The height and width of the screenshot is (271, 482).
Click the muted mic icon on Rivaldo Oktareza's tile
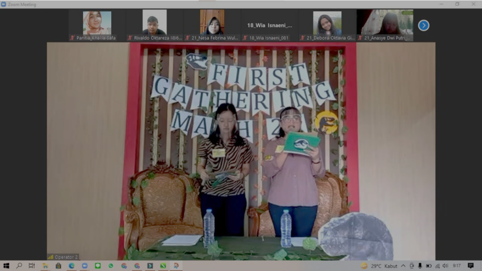pos(129,38)
